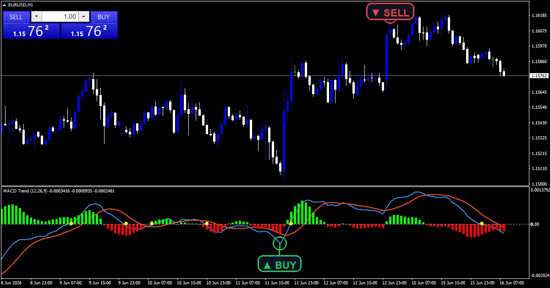Click indicator scale value 0.0013792
The width and height of the screenshot is (550, 288).
[x=539, y=189]
